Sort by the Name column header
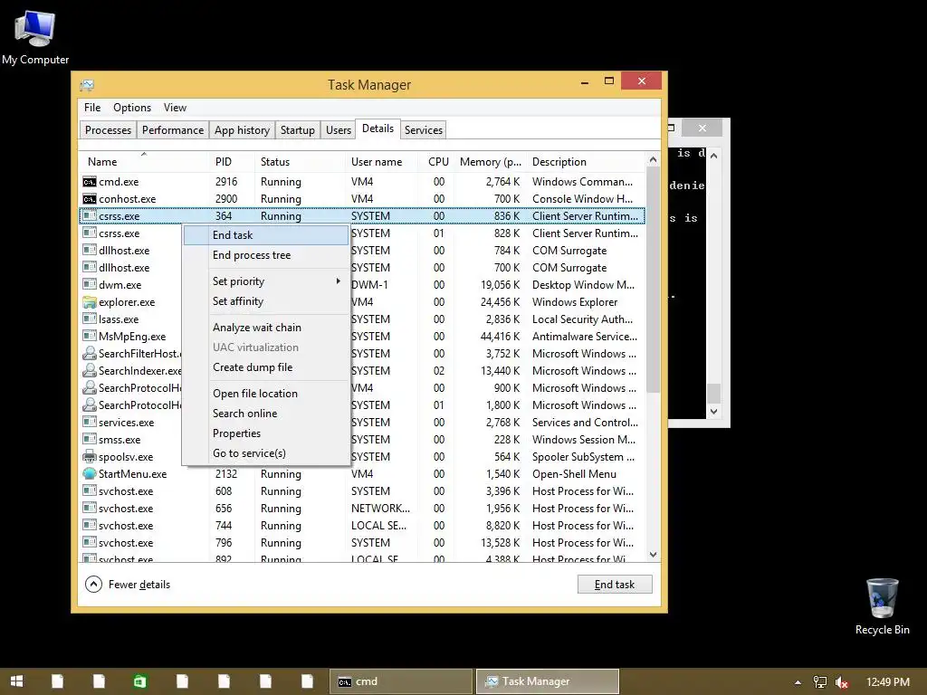The height and width of the screenshot is (695, 927). [x=144, y=161]
